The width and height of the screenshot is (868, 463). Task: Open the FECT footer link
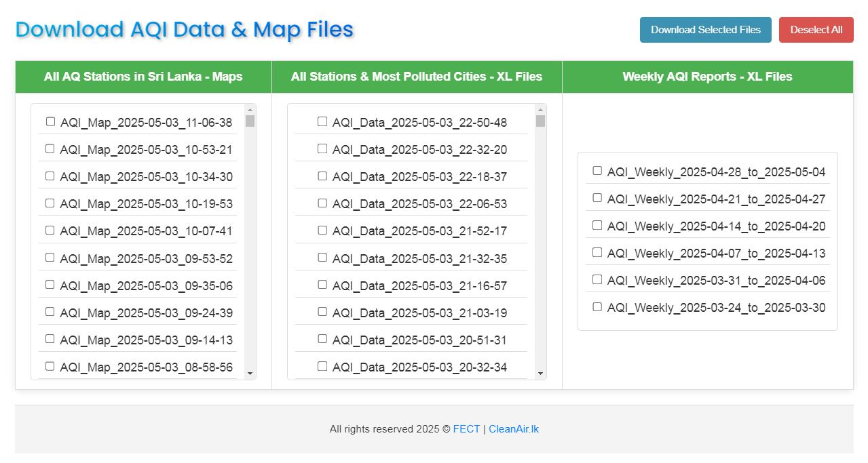point(466,429)
